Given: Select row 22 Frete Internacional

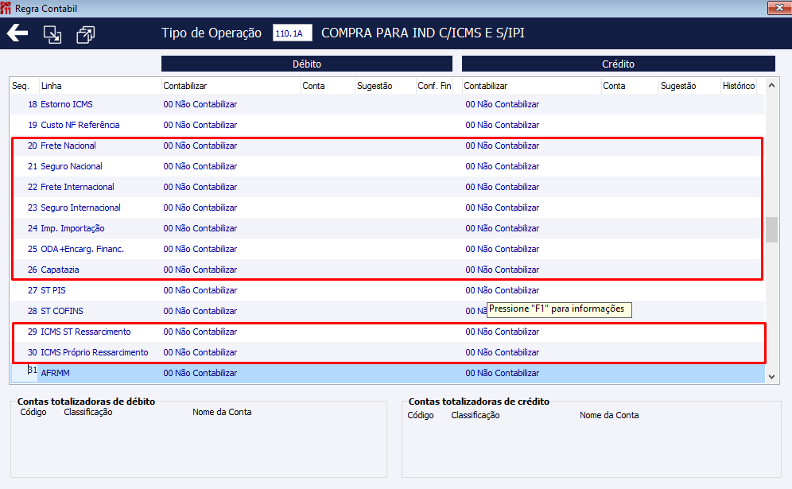Looking at the screenshot, I should click(x=387, y=187).
